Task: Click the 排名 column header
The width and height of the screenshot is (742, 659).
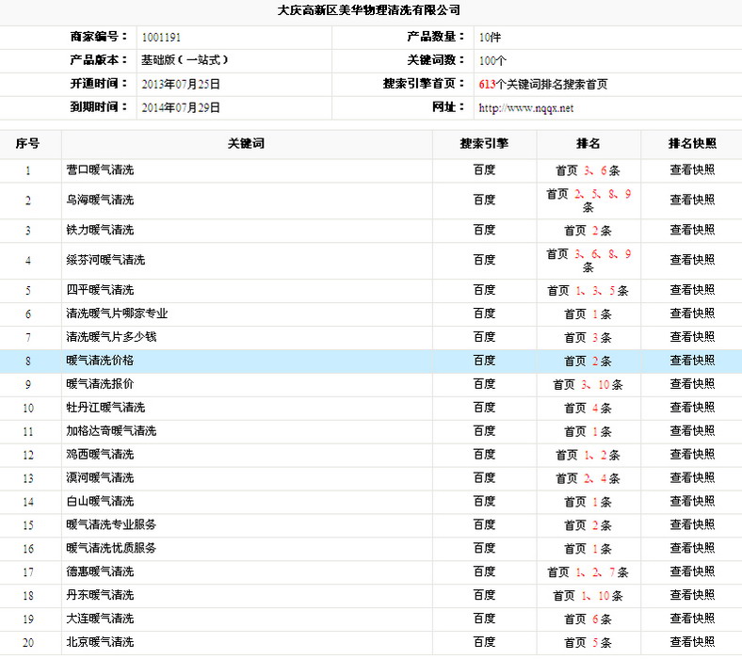Action: pyautogui.click(x=589, y=143)
